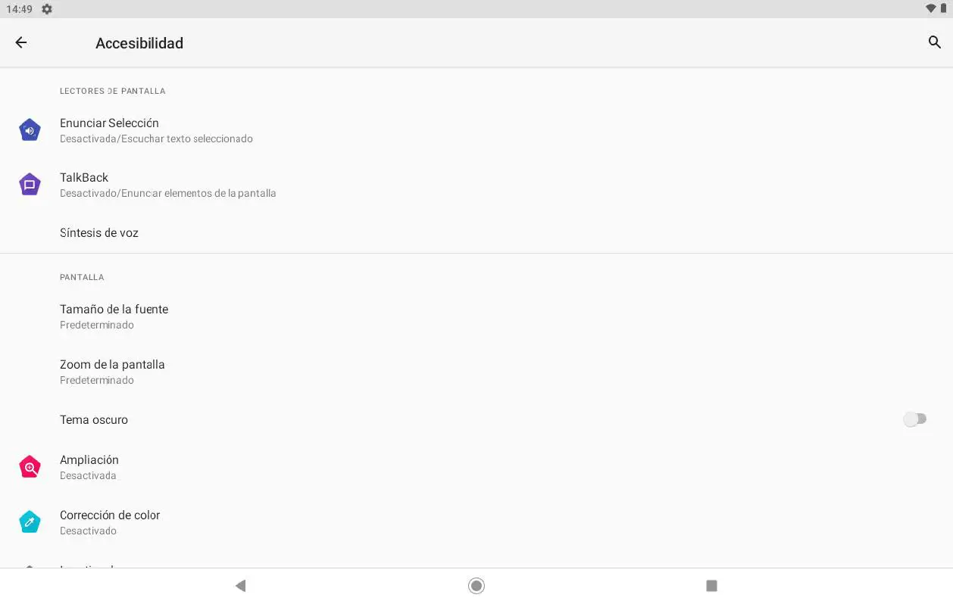Open Ampliación setting
Screen dimensions: 953x604
pyautogui.click(x=476, y=467)
